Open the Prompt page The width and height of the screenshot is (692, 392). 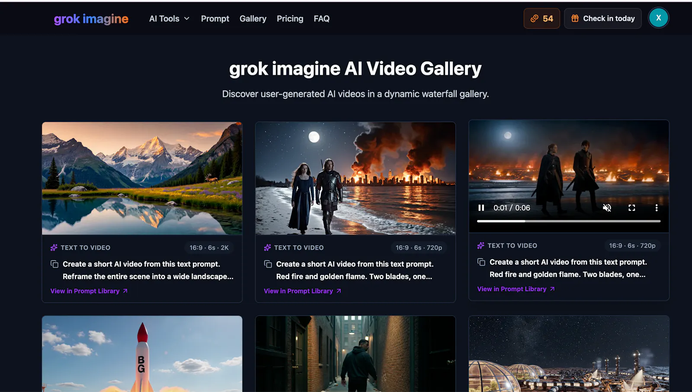tap(215, 19)
